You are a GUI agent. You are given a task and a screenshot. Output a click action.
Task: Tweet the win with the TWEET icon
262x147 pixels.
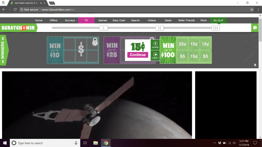(x=155, y=56)
